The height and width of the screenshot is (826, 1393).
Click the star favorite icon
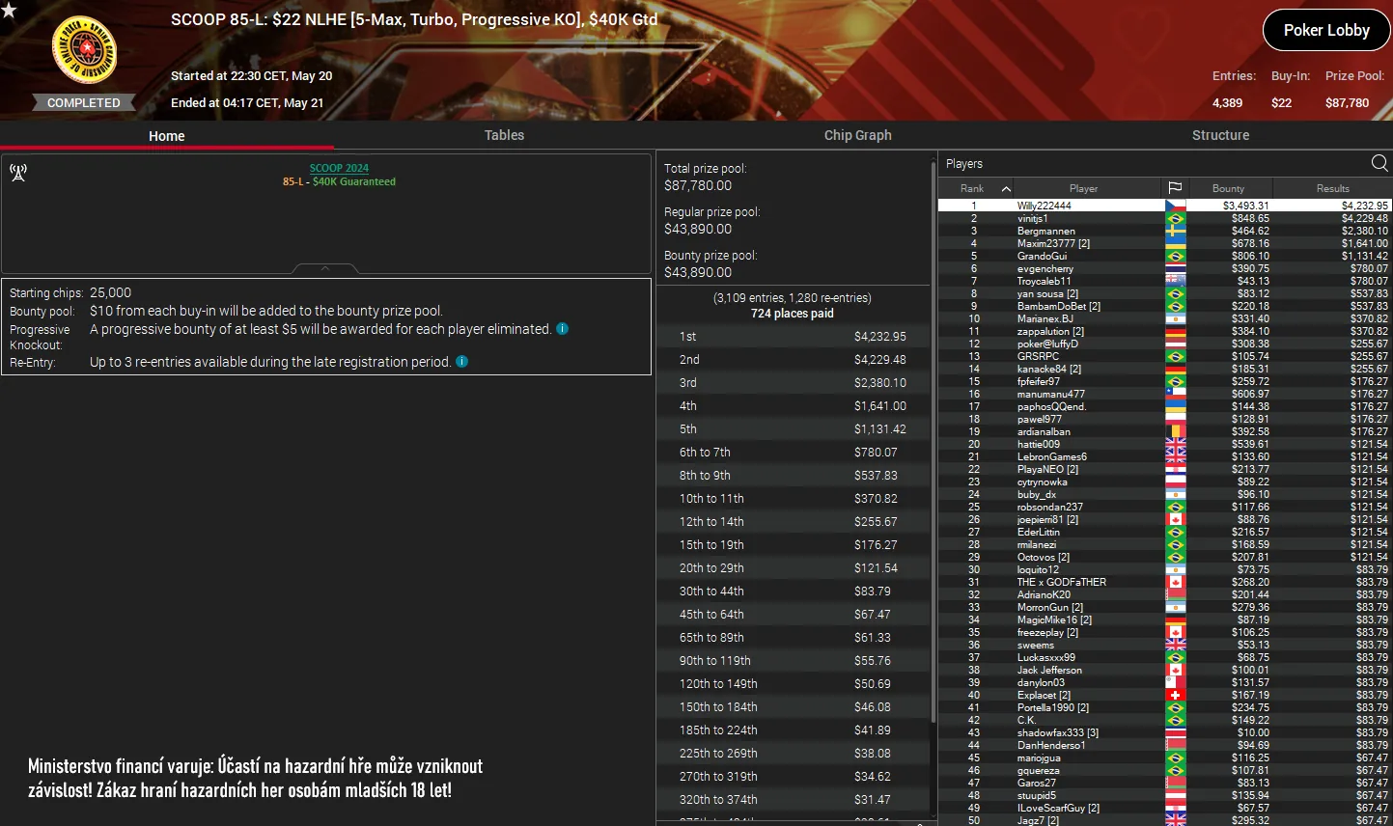click(9, 10)
